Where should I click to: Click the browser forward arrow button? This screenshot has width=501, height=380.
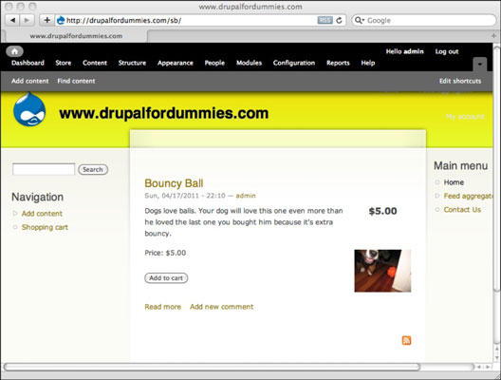27,20
